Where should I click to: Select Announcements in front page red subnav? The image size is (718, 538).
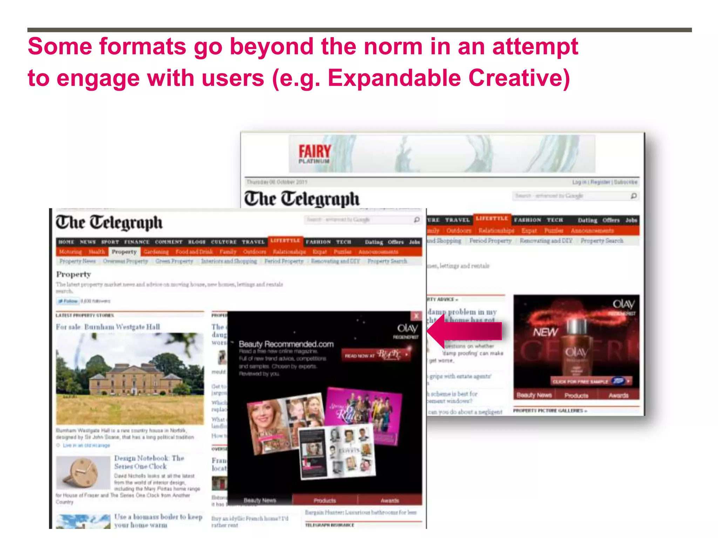coord(378,252)
